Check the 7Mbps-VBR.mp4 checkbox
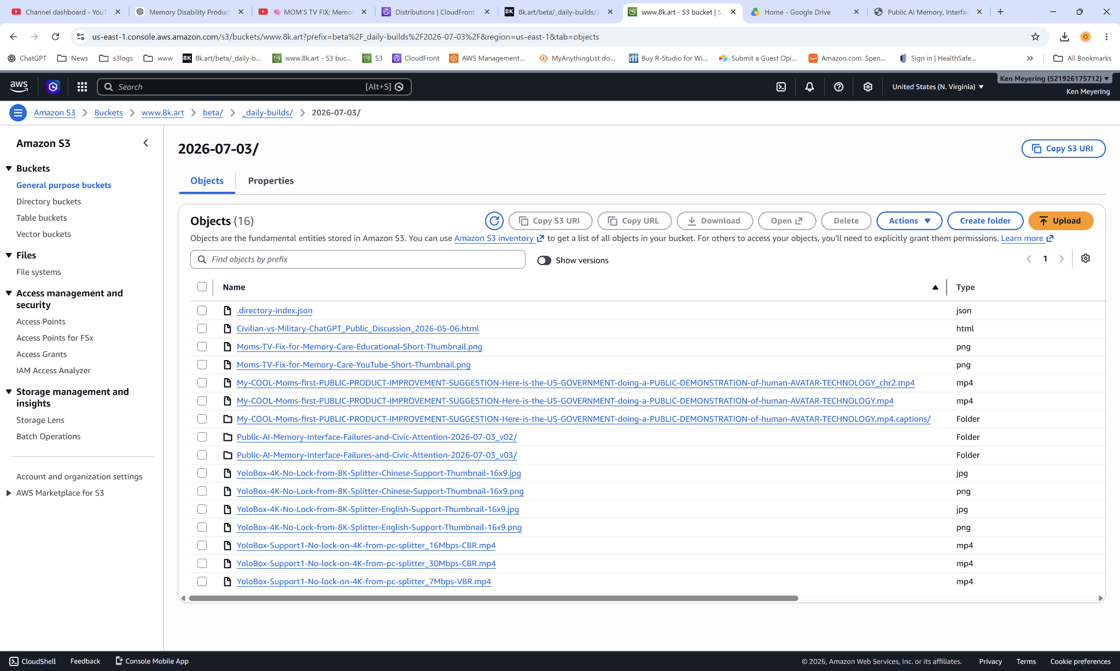 pos(202,581)
